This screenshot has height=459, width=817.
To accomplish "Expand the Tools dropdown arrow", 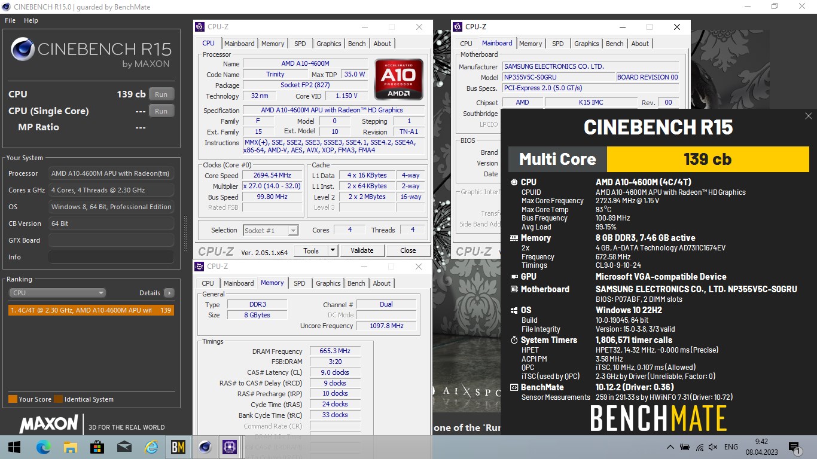I will pyautogui.click(x=333, y=250).
